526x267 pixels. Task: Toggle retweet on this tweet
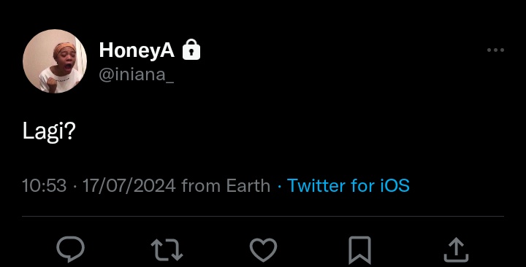click(x=167, y=249)
